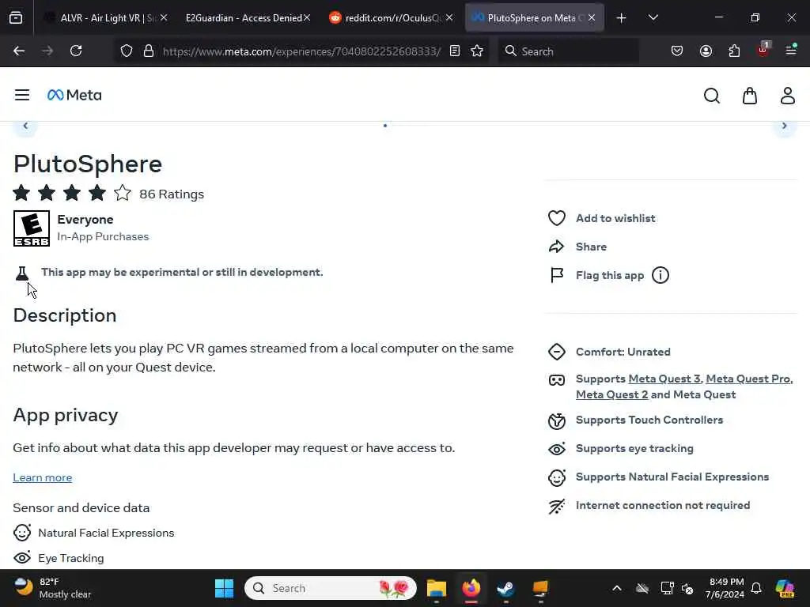The height and width of the screenshot is (607, 810).
Task: Click the star rating display
Action: [72, 193]
